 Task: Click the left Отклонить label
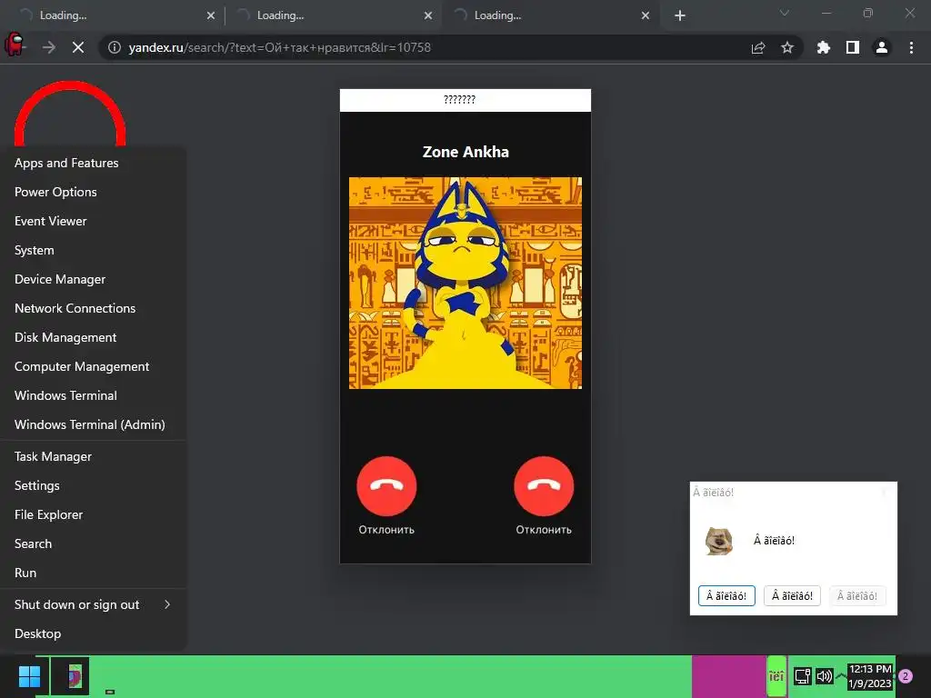[386, 530]
